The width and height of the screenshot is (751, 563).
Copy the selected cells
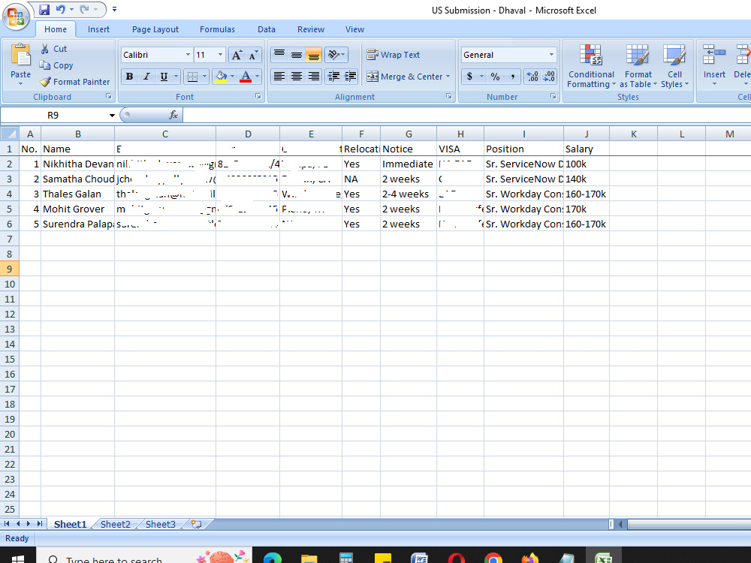point(56,65)
